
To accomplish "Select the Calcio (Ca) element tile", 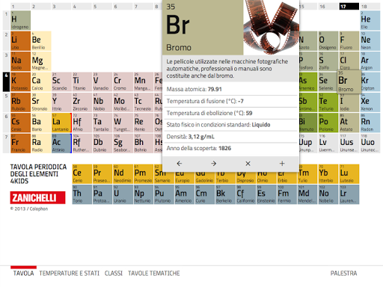I will click(41, 81).
